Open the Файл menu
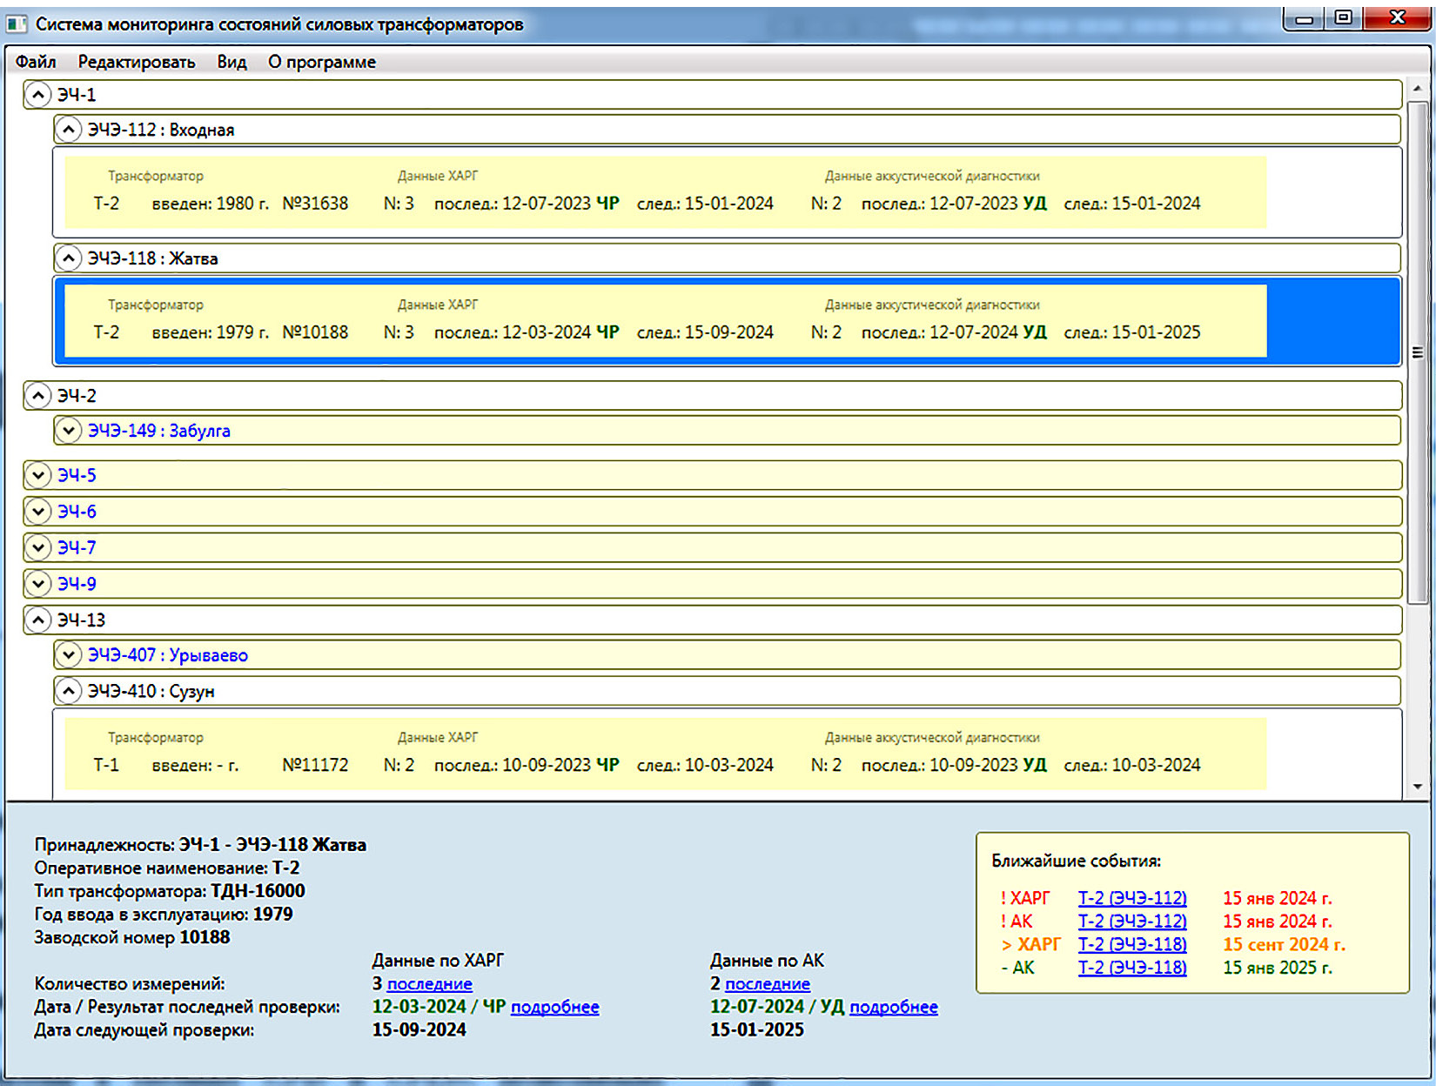Screen dimensions: 1436x1086 (x=36, y=62)
